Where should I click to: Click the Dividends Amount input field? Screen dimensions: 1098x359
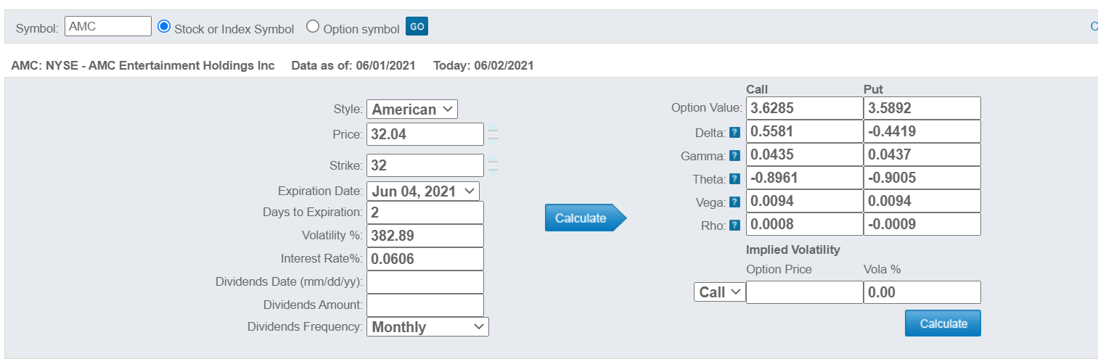click(425, 305)
